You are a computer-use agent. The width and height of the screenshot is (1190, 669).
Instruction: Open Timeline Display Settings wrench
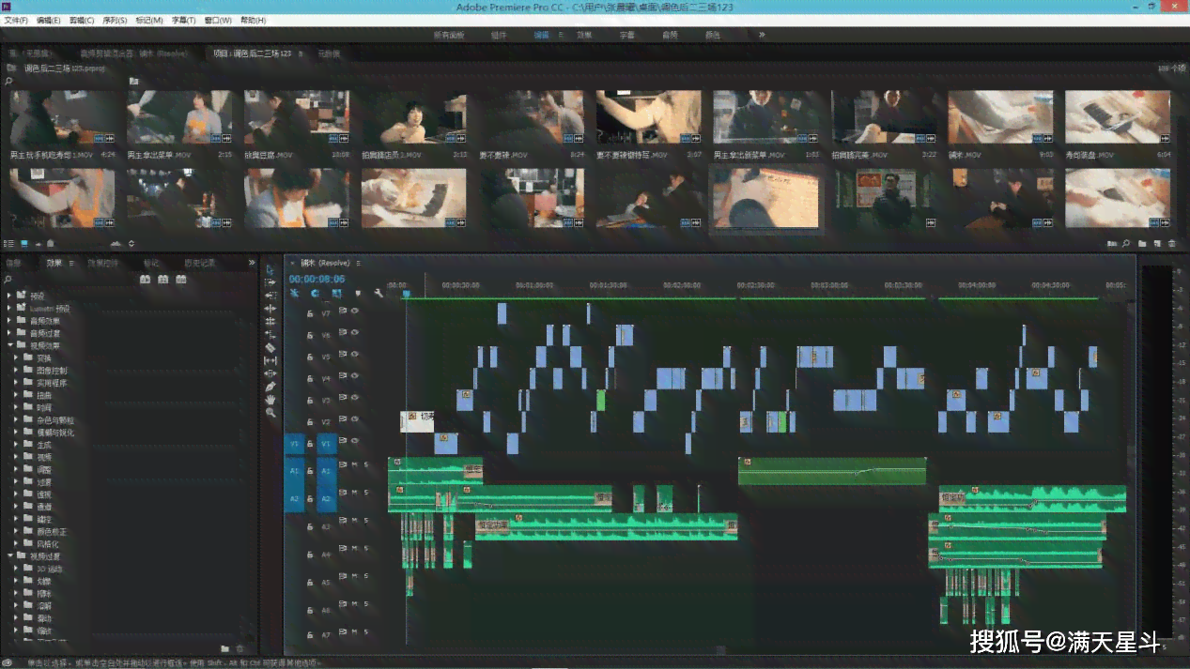[x=379, y=293]
